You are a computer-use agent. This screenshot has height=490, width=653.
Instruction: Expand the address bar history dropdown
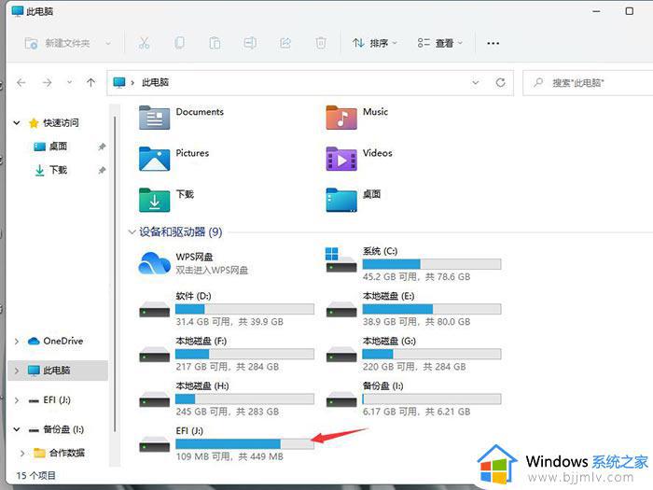pos(475,82)
